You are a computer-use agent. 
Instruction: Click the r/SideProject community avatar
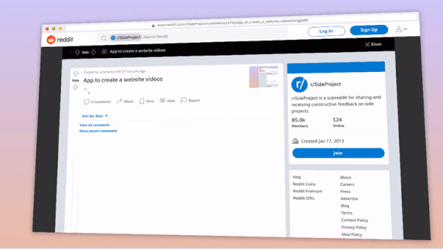[x=300, y=84]
